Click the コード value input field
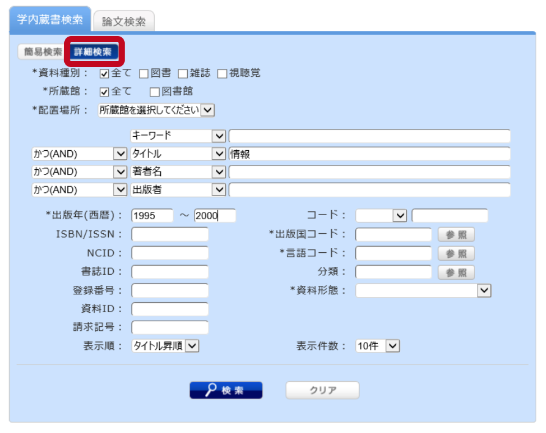The image size is (546, 433). click(449, 216)
